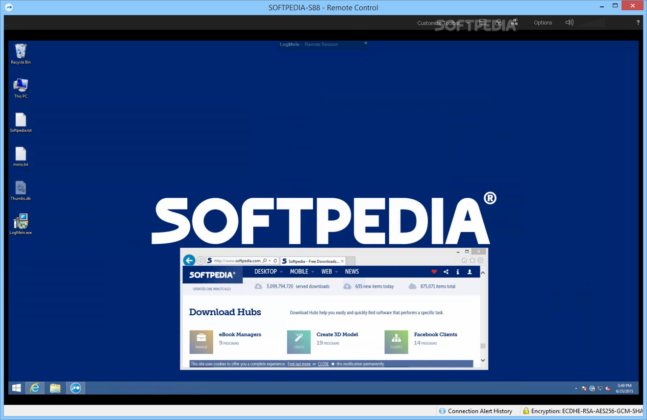The height and width of the screenshot is (420, 647).
Task: Close the Softpedia browser tab
Action: [x=343, y=261]
